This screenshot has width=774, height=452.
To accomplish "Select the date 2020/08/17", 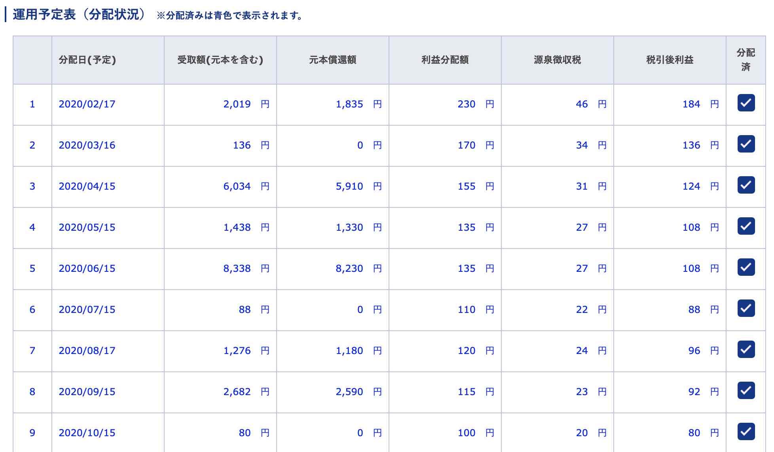I will (x=87, y=350).
